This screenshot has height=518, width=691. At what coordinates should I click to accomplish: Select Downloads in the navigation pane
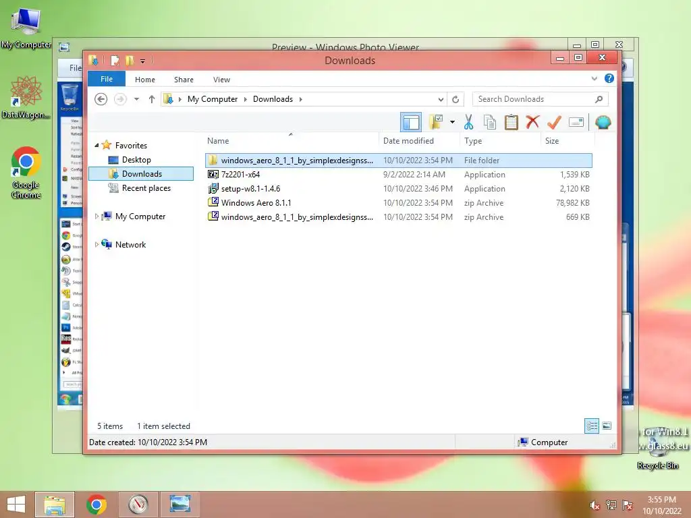click(x=142, y=173)
